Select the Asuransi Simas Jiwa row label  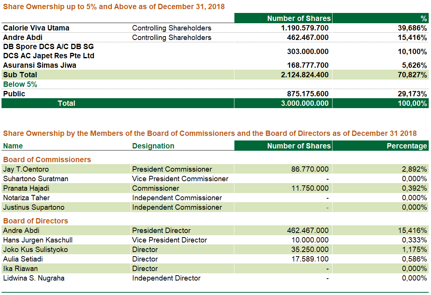(40, 65)
